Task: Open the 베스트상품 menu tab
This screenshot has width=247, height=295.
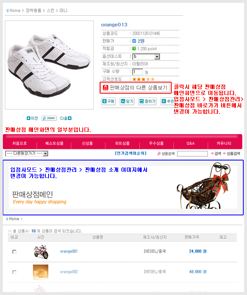Action: (x=54, y=143)
